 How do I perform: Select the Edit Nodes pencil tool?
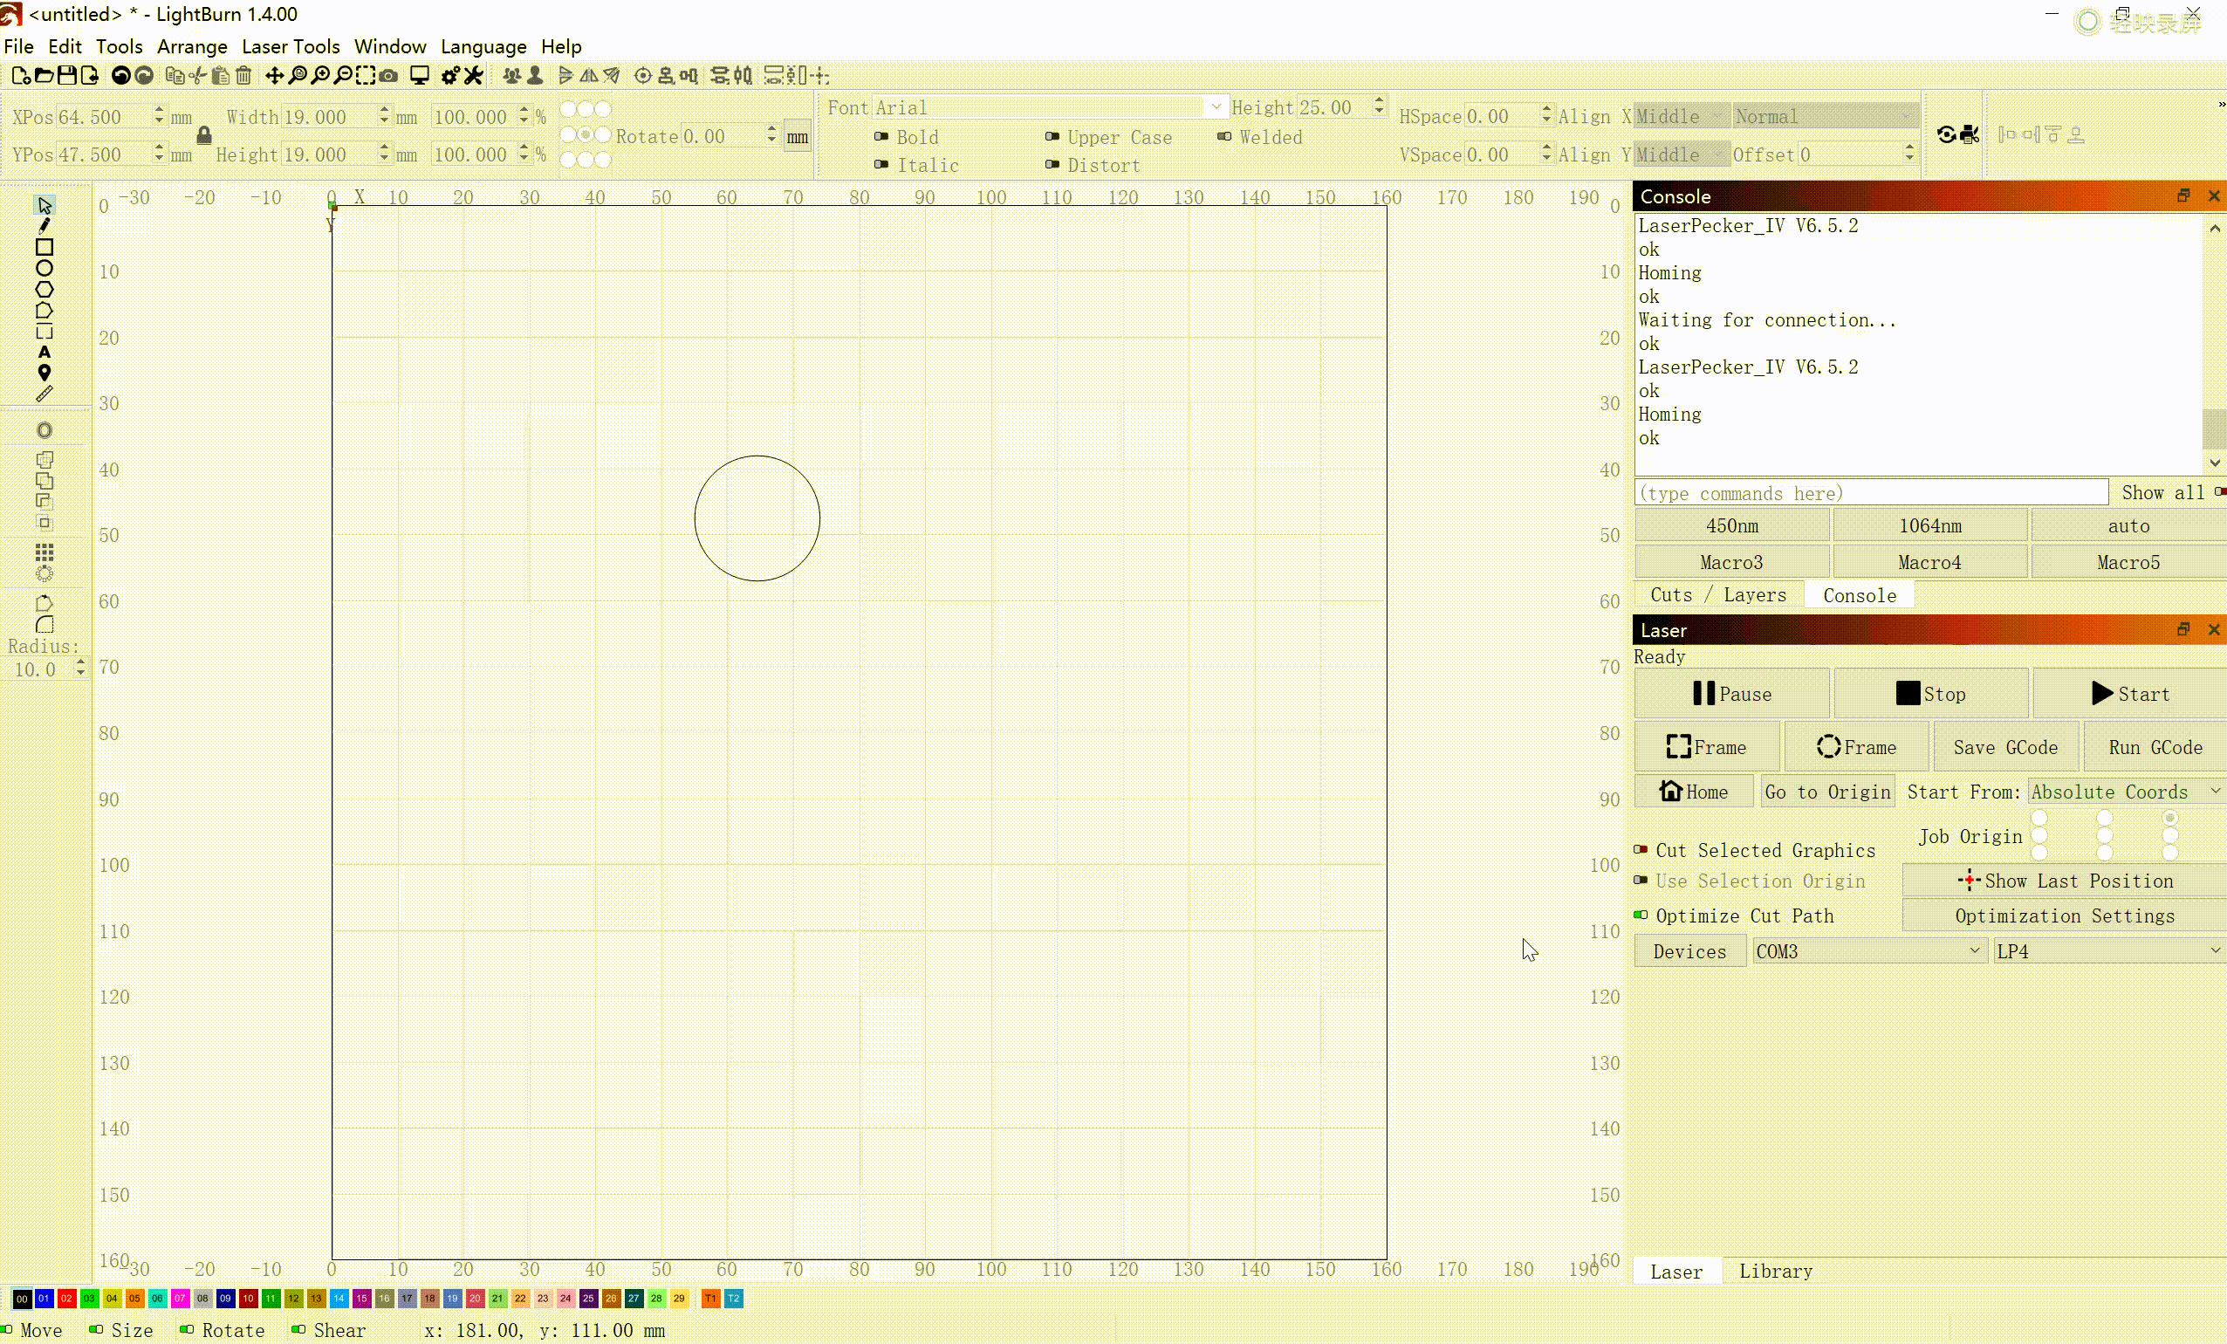(45, 226)
